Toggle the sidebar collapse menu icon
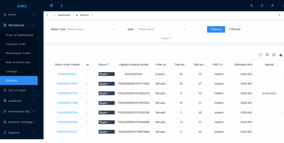The height and width of the screenshot is (143, 284). (x=51, y=6)
